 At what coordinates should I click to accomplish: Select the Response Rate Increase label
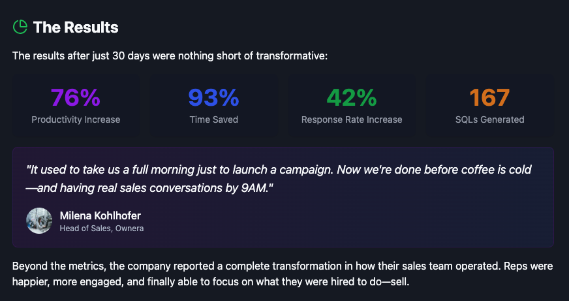pyautogui.click(x=352, y=119)
